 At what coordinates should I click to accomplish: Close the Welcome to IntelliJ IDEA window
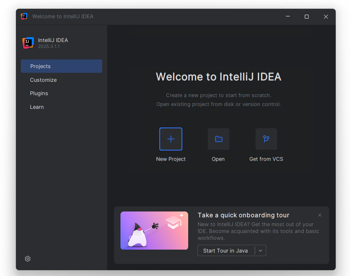[x=326, y=17]
